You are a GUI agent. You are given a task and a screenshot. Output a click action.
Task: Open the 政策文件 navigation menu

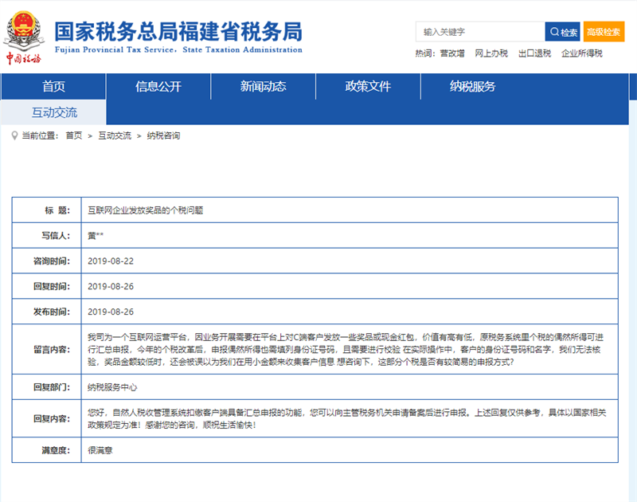point(368,86)
